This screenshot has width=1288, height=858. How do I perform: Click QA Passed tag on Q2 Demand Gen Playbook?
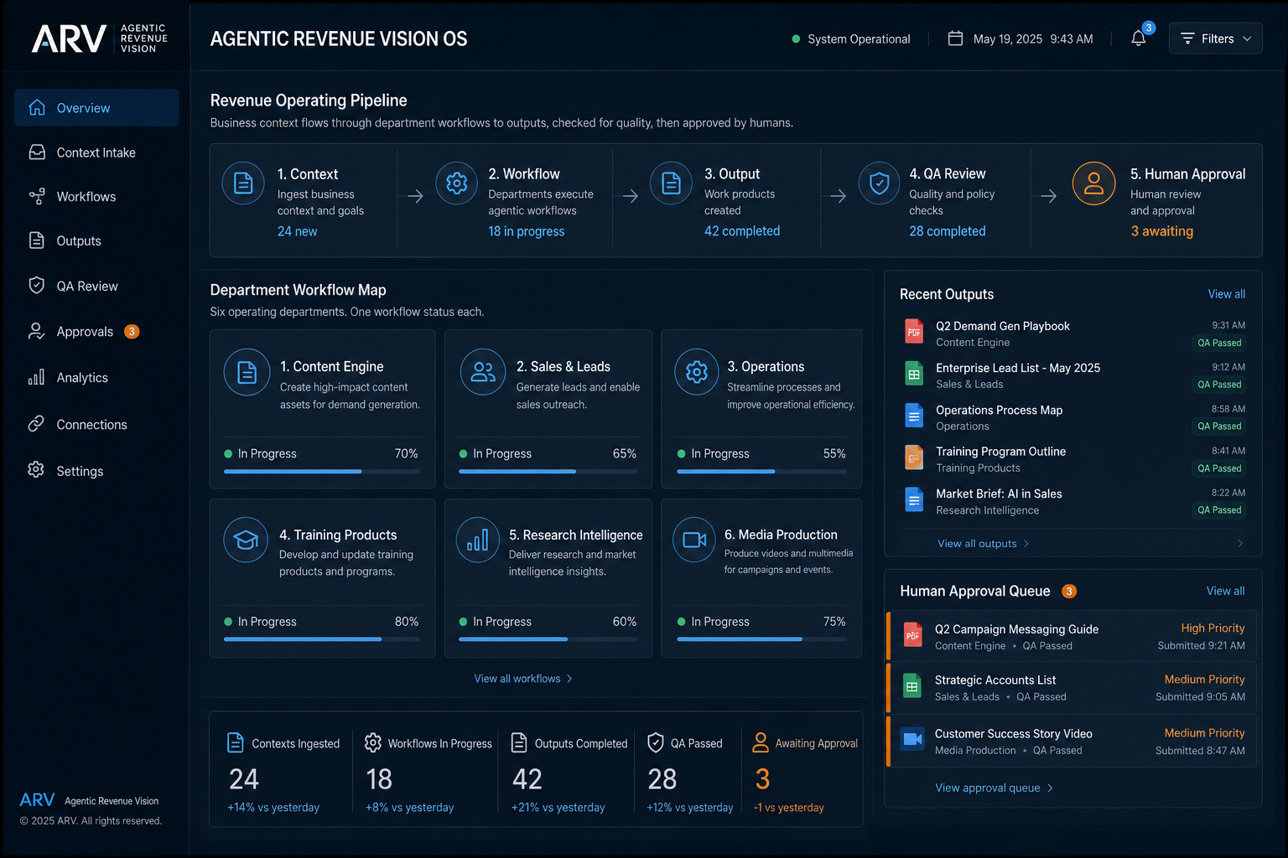coord(1219,343)
